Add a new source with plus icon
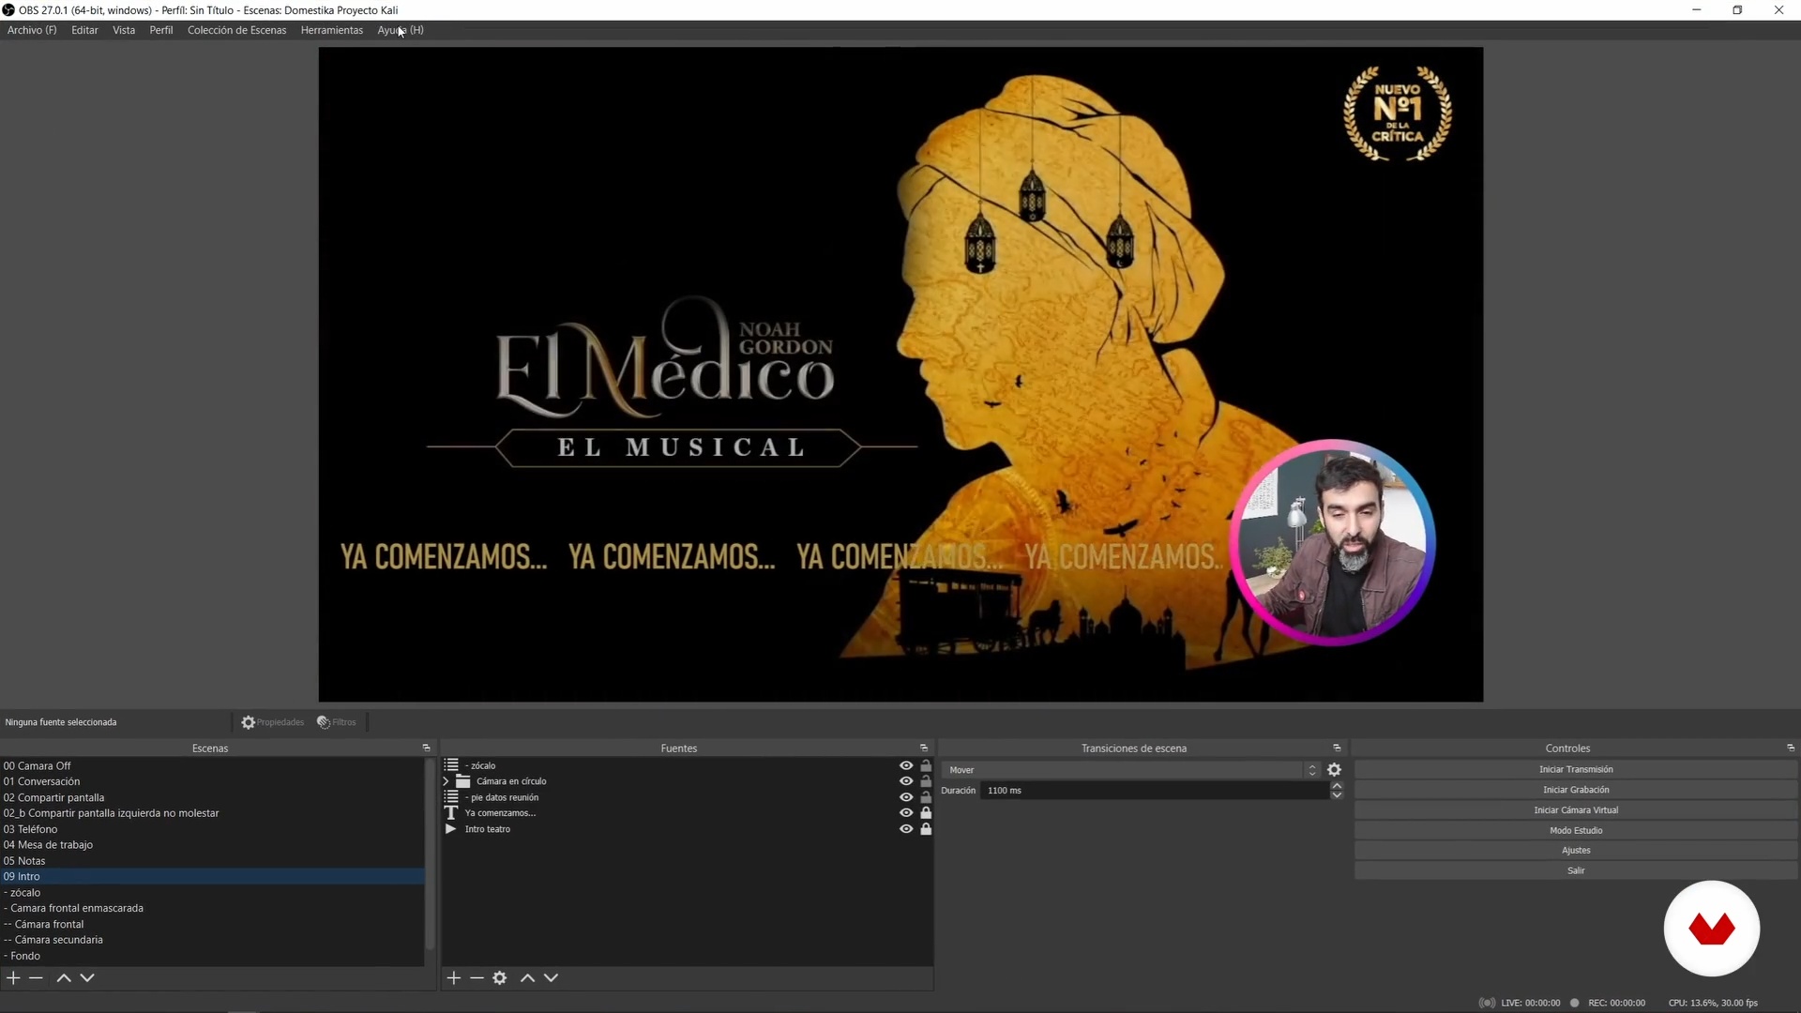The height and width of the screenshot is (1013, 1801). point(453,977)
